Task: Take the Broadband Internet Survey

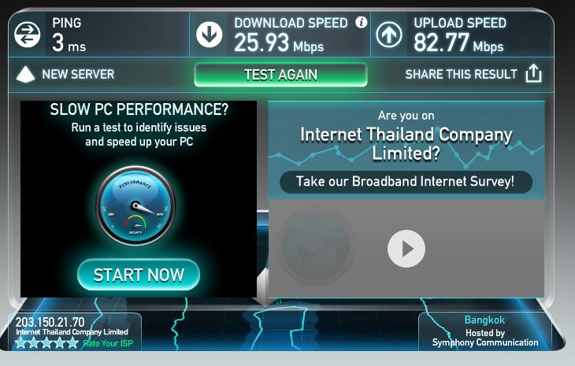Action: pyautogui.click(x=406, y=182)
